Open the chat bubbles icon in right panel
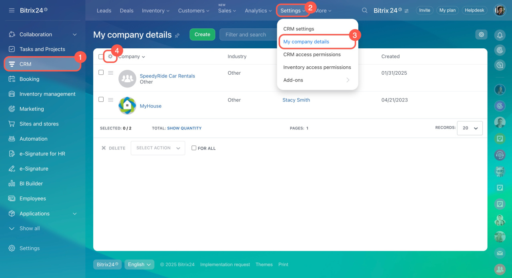The height and width of the screenshot is (278, 512). 500,65
